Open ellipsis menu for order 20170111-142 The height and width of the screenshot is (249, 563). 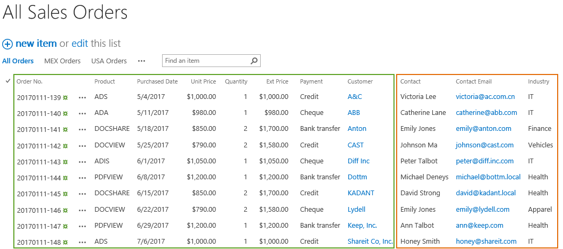pyautogui.click(x=82, y=146)
